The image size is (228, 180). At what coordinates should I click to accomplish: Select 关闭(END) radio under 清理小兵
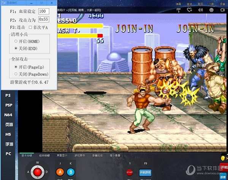point(16,48)
